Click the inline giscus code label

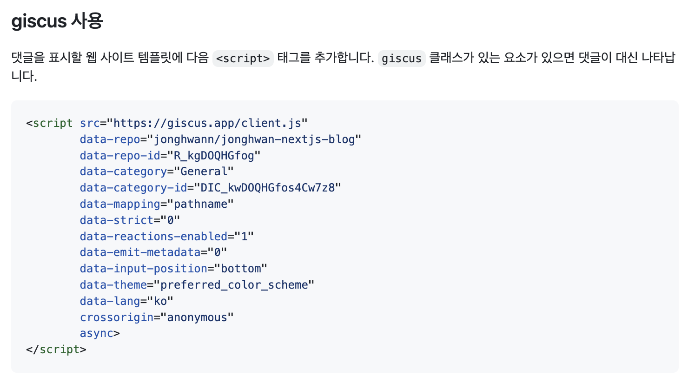[401, 59]
